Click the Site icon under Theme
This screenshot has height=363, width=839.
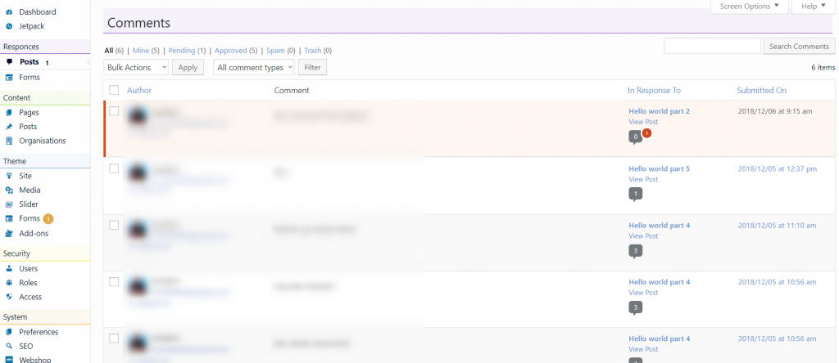coord(9,176)
